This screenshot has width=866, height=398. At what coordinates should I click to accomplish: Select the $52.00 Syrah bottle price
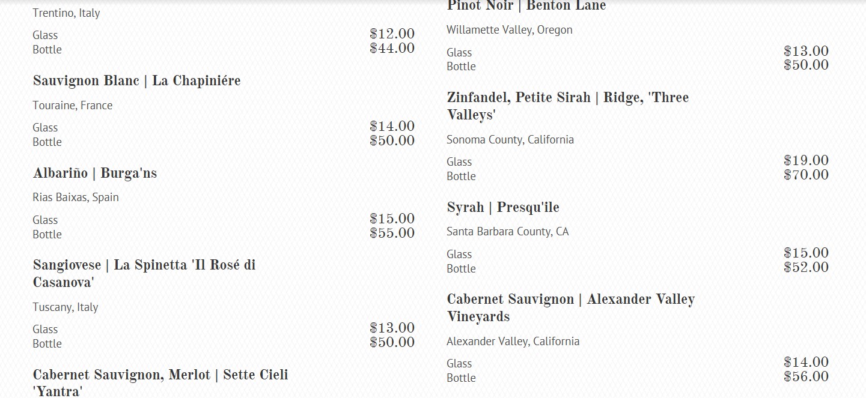[x=806, y=268]
